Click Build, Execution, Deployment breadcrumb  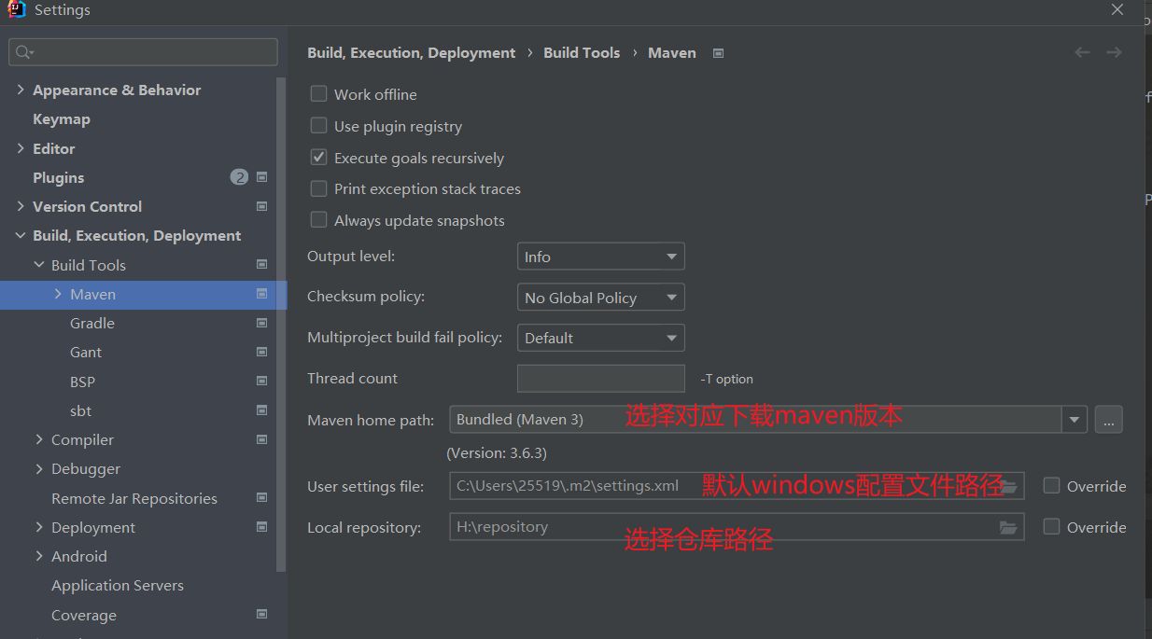412,53
